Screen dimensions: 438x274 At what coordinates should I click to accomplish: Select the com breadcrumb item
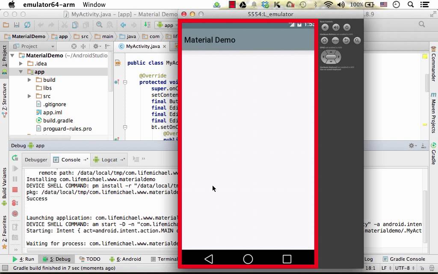[x=151, y=36]
